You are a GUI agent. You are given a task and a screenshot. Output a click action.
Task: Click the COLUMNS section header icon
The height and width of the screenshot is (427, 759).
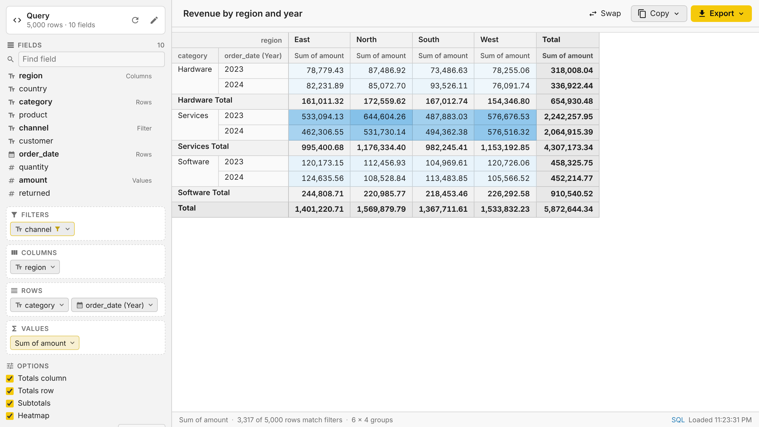click(x=14, y=253)
